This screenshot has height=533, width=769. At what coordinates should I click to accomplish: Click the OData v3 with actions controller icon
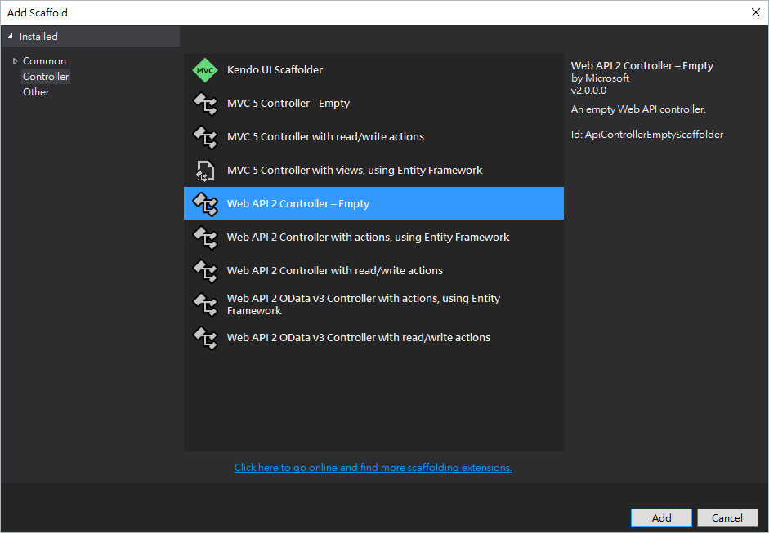click(x=205, y=304)
